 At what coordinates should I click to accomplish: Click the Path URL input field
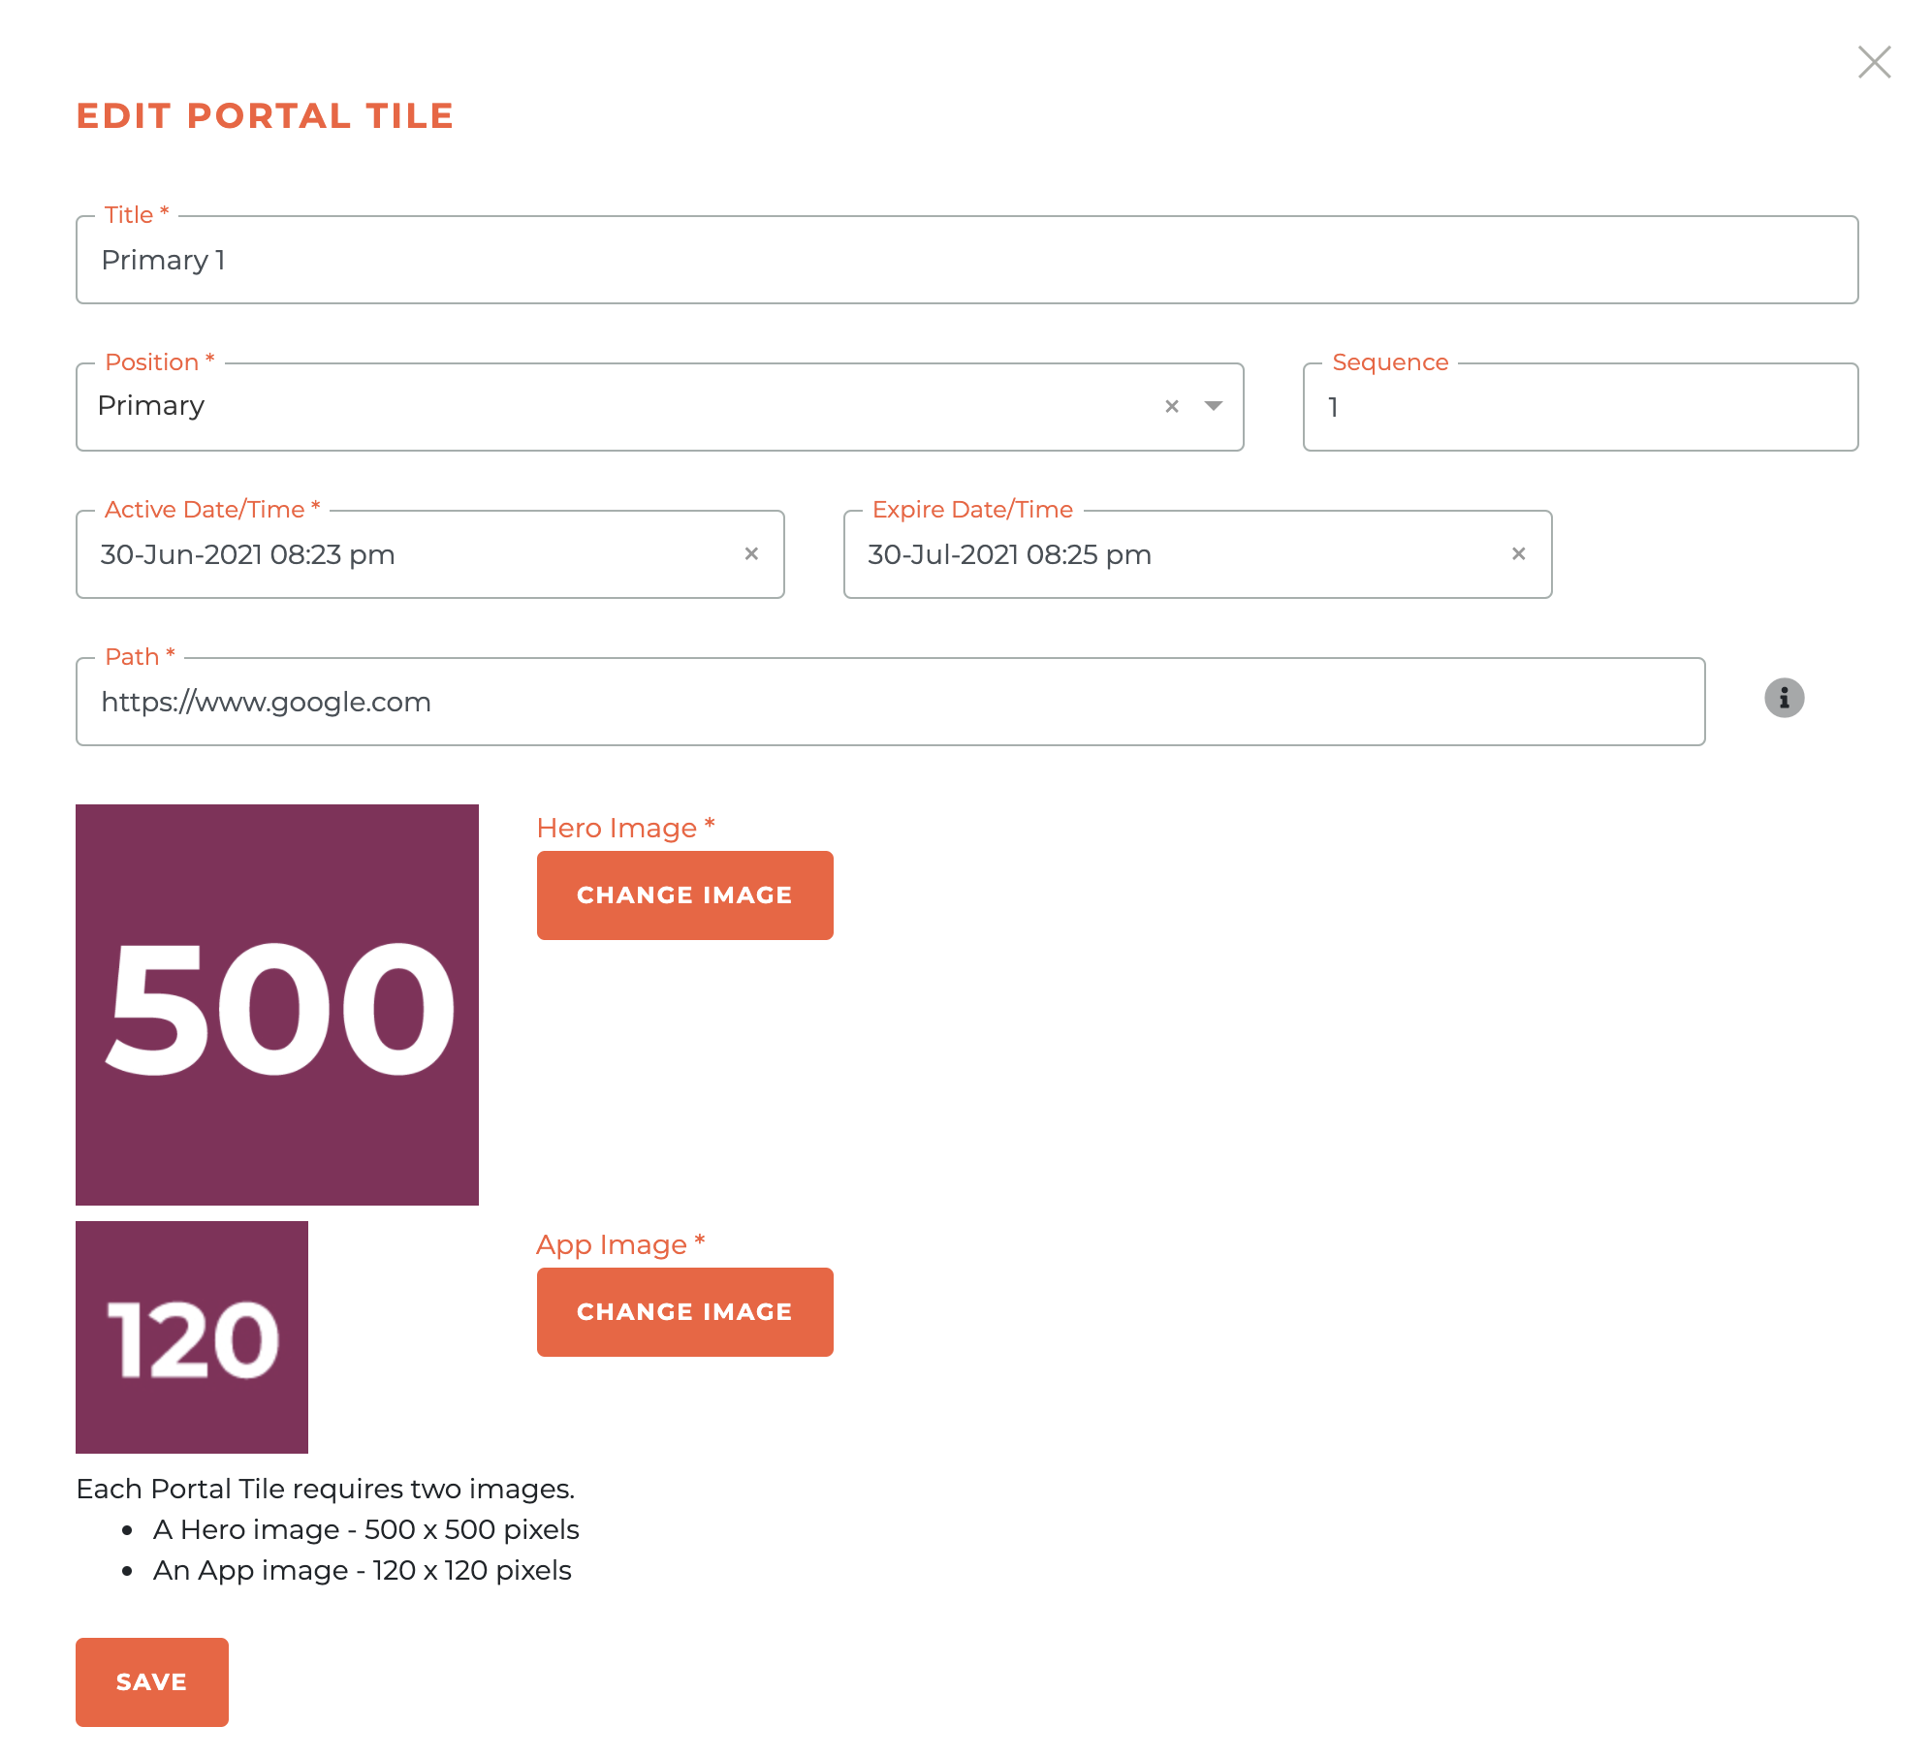890,702
